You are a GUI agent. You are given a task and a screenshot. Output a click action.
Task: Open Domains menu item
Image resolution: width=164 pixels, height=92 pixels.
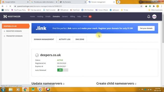[x=56, y=16]
